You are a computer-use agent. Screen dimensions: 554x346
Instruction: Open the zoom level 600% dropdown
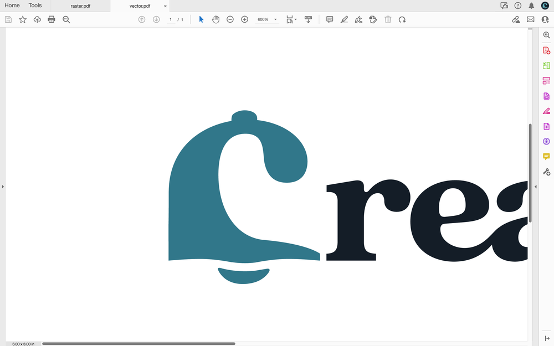click(266, 19)
